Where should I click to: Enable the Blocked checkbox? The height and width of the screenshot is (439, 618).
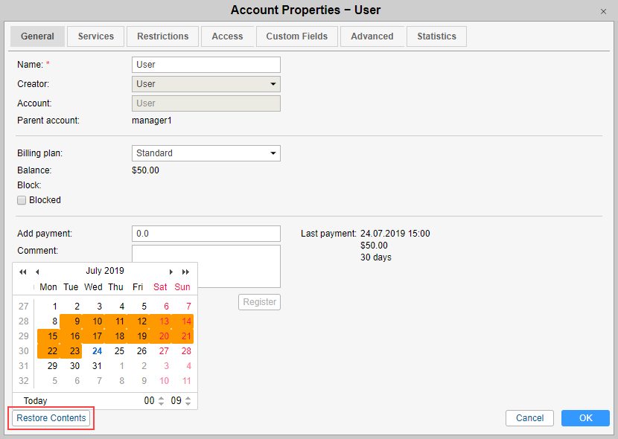click(22, 200)
